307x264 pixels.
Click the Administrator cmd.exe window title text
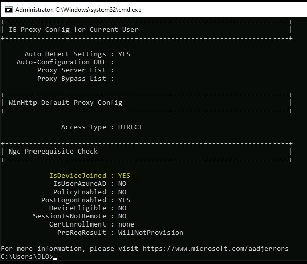(x=78, y=10)
